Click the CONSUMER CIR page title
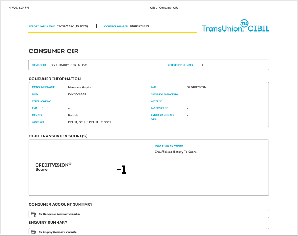This screenshot has height=236, width=298. point(53,51)
